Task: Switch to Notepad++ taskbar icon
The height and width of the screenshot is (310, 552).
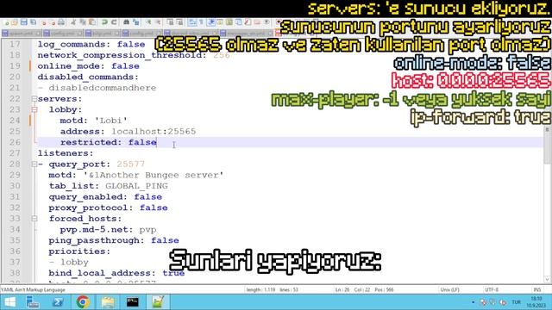Action: pyautogui.click(x=158, y=302)
